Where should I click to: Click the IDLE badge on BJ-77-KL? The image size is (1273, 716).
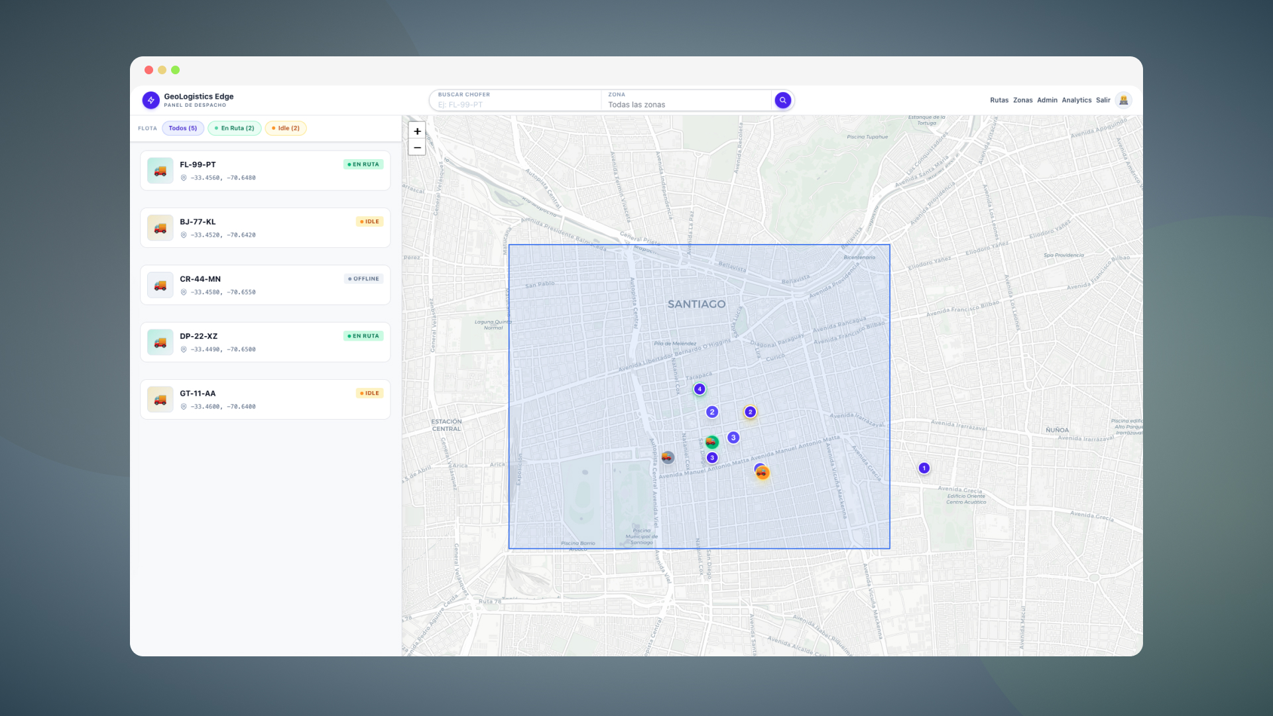369,221
